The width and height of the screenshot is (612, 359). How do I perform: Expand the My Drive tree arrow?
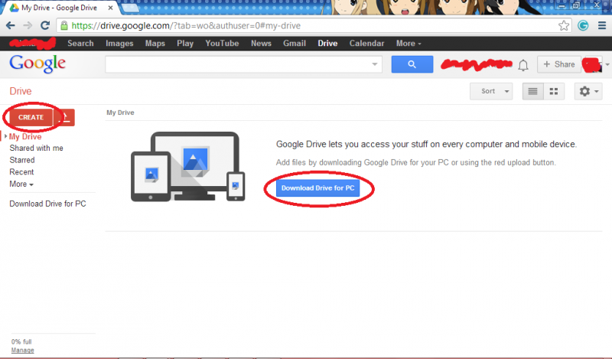tap(6, 136)
